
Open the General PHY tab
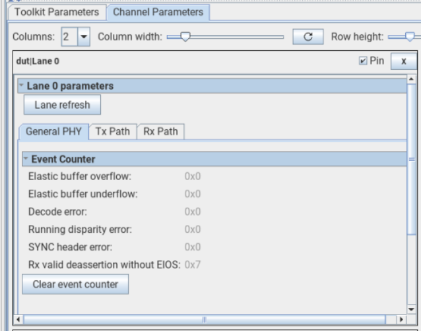click(53, 131)
